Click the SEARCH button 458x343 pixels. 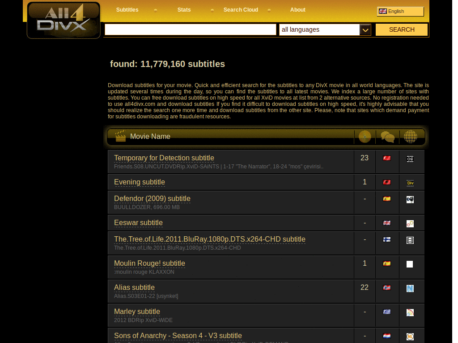pyautogui.click(x=401, y=29)
